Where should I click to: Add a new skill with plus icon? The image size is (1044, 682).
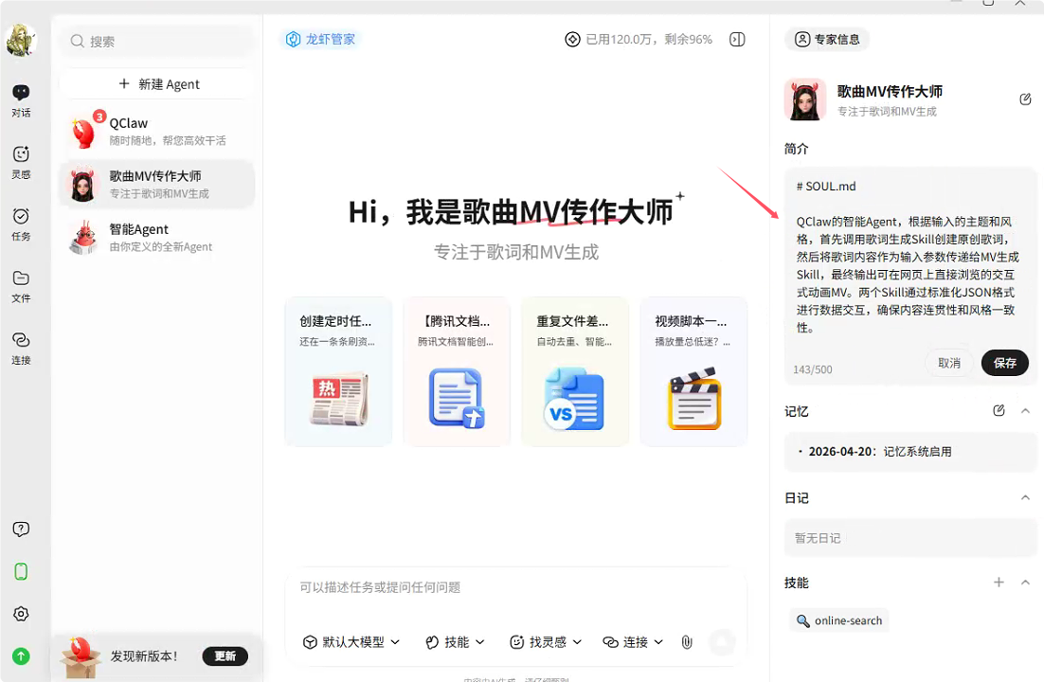click(999, 583)
